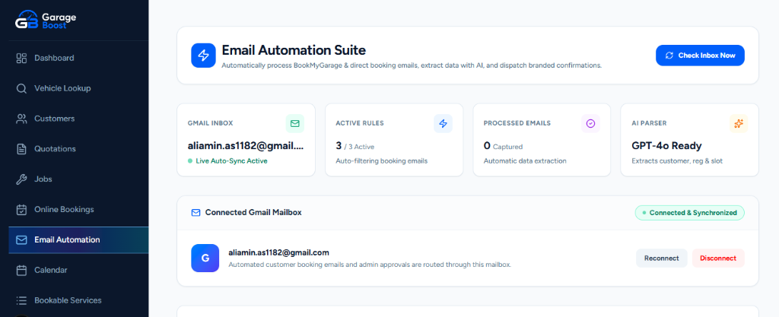The width and height of the screenshot is (779, 317).
Task: Click the Connected & Synchronized status badge
Action: [689, 212]
